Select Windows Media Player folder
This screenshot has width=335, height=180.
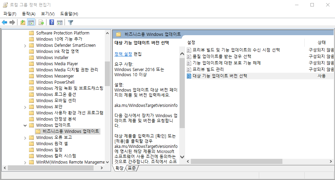click(x=57, y=64)
